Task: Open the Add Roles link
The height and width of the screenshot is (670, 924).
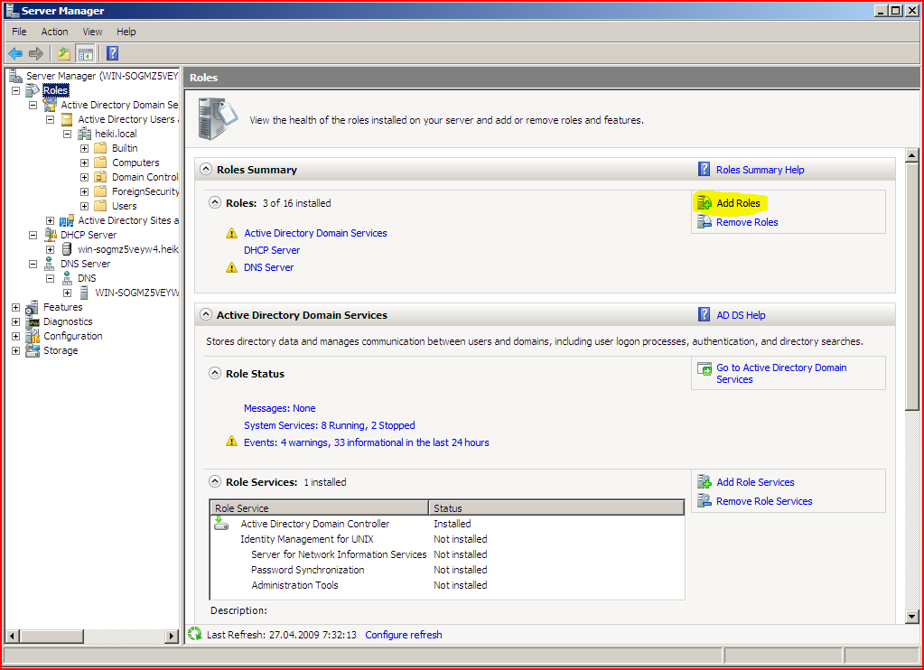Action: [738, 202]
